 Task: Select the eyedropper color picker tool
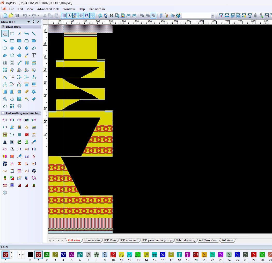click(x=26, y=55)
